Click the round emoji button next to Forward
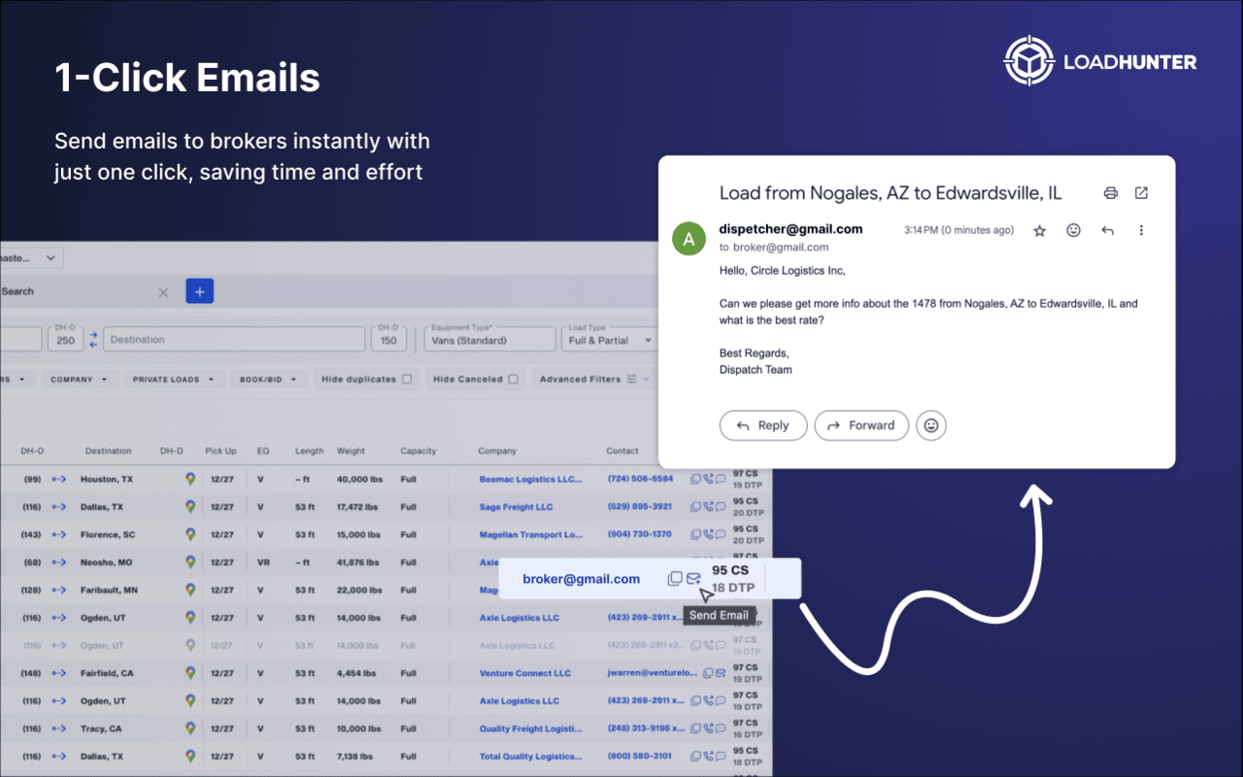This screenshot has height=777, width=1243. [931, 425]
